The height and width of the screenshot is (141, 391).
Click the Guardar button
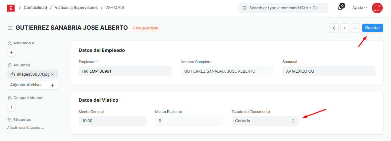(372, 28)
